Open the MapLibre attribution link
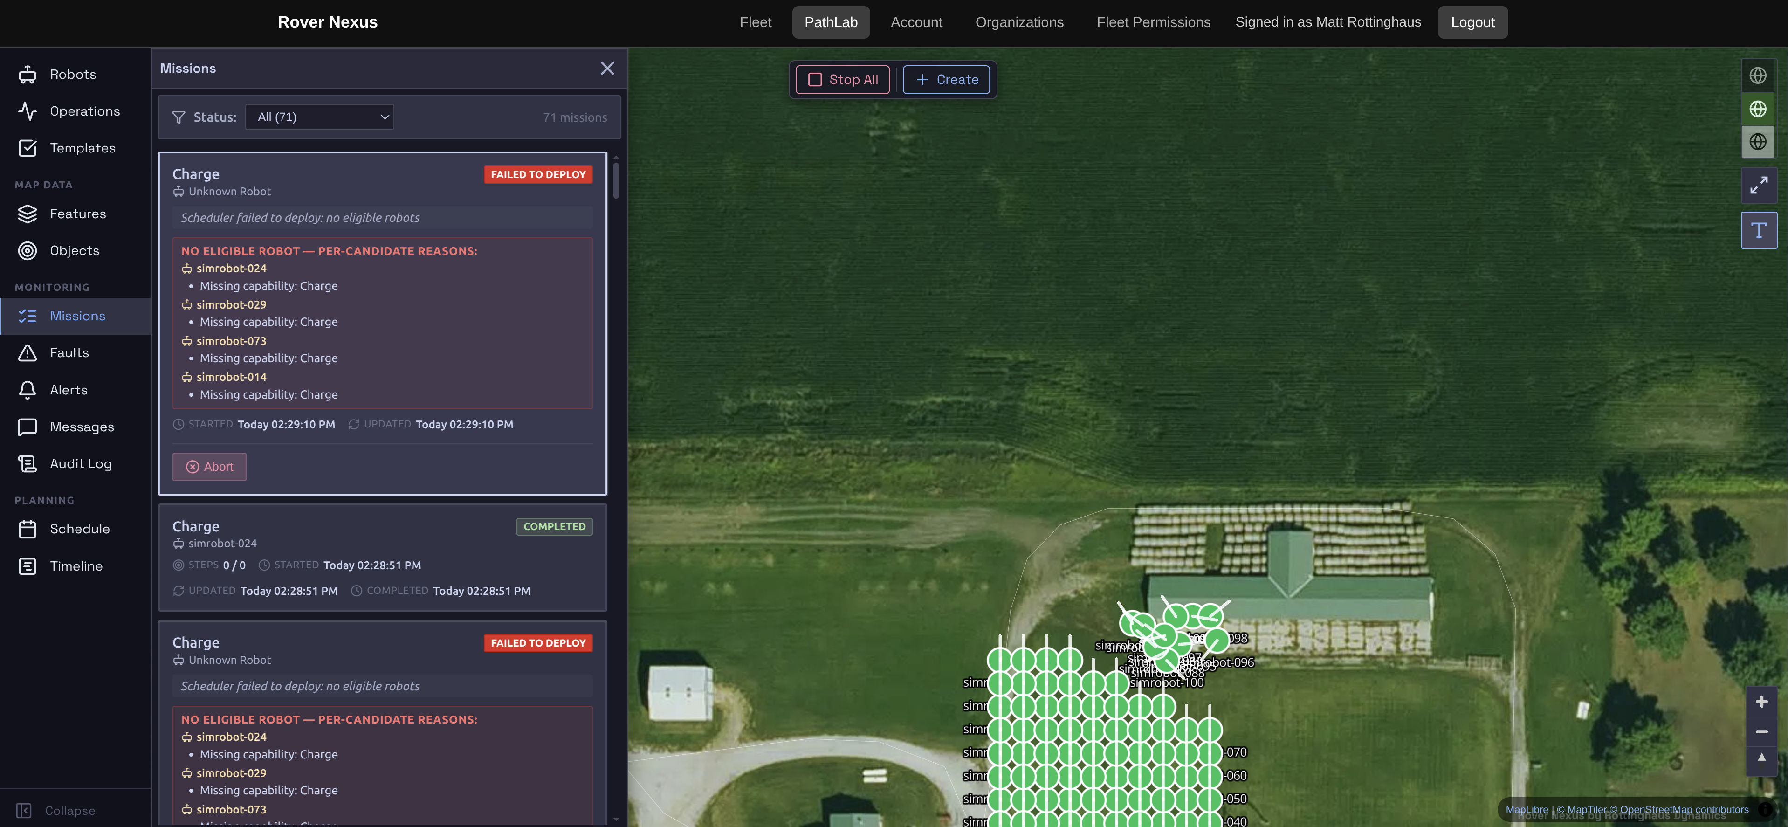 pos(1527,810)
